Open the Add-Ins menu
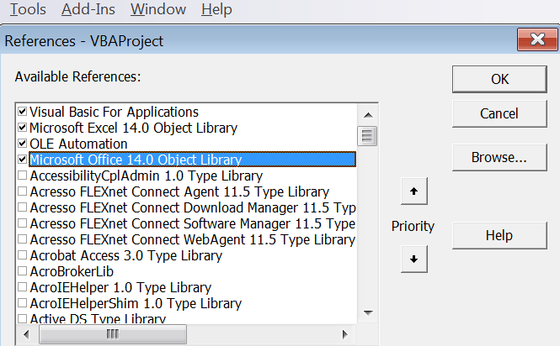 (x=88, y=9)
